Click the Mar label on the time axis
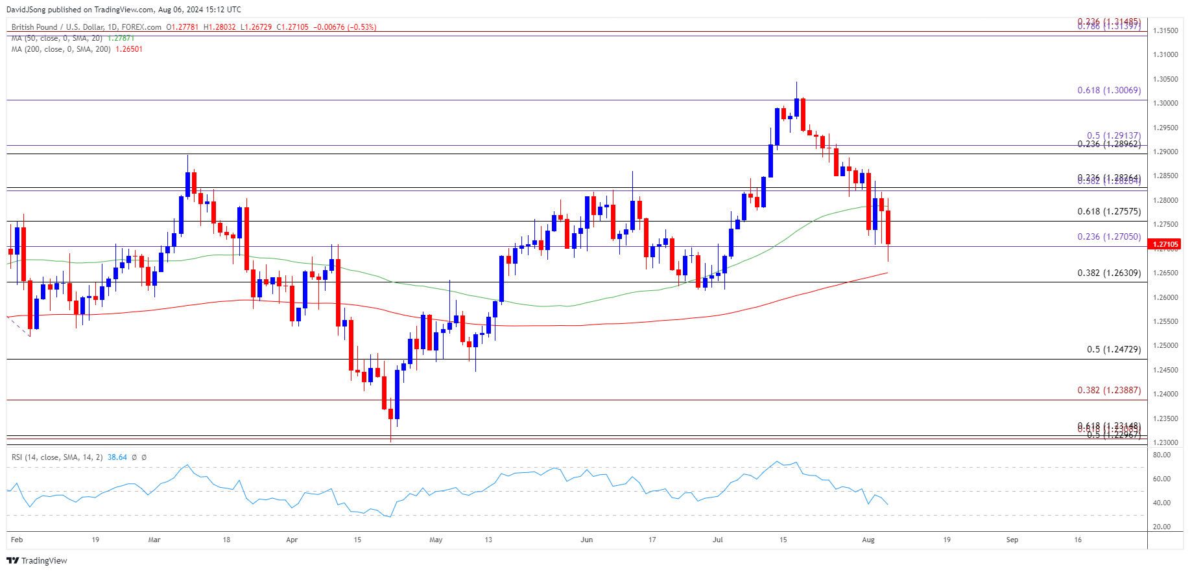1190x572 pixels. click(154, 540)
